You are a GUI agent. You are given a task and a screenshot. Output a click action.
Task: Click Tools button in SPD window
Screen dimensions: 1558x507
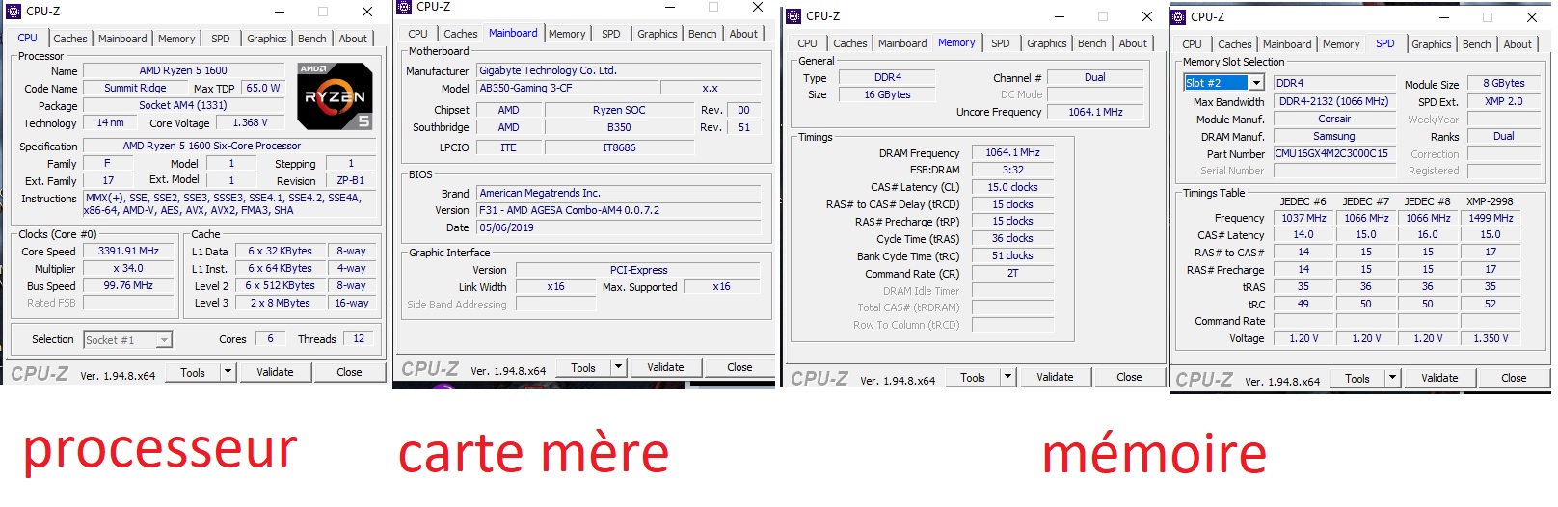click(1357, 378)
